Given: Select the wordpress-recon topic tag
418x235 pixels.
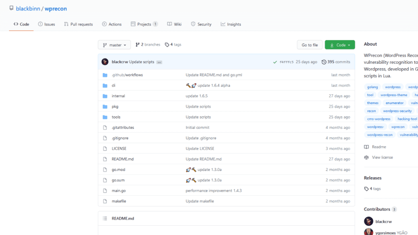Looking at the screenshot, I should point(380,135).
